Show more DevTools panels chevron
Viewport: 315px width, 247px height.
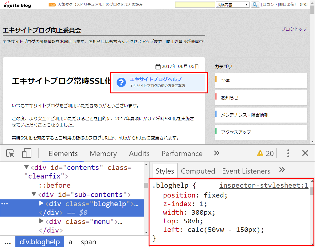[x=217, y=153]
